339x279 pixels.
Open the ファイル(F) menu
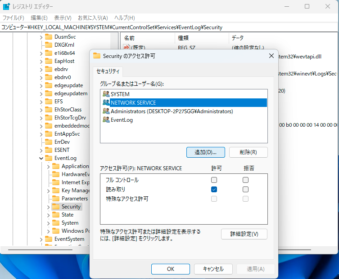[x=14, y=18]
